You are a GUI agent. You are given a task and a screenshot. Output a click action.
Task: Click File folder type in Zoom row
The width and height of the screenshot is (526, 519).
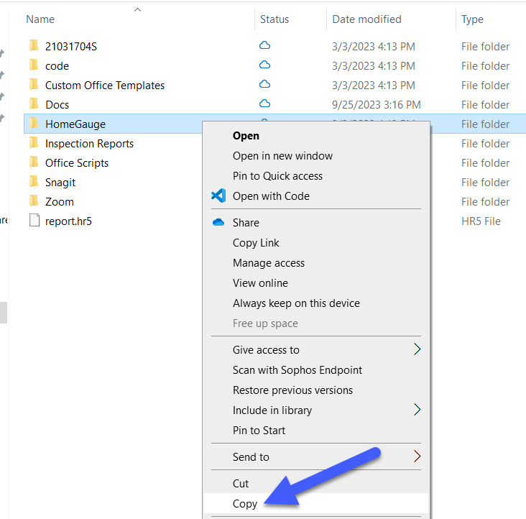coord(485,202)
